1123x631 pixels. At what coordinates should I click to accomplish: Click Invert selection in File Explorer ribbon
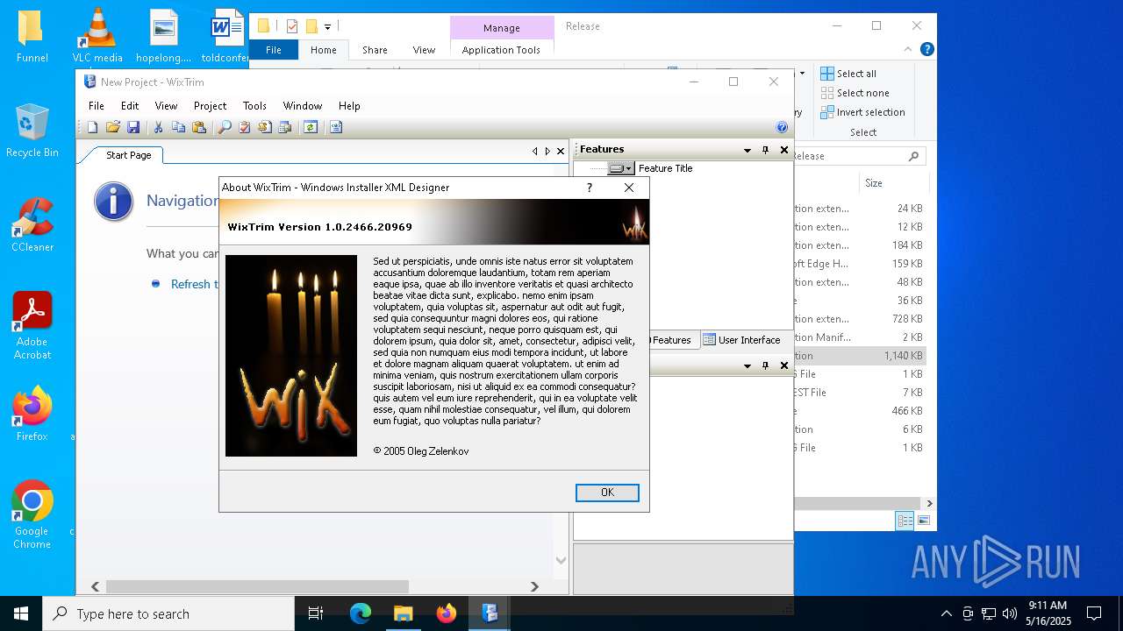click(x=863, y=112)
